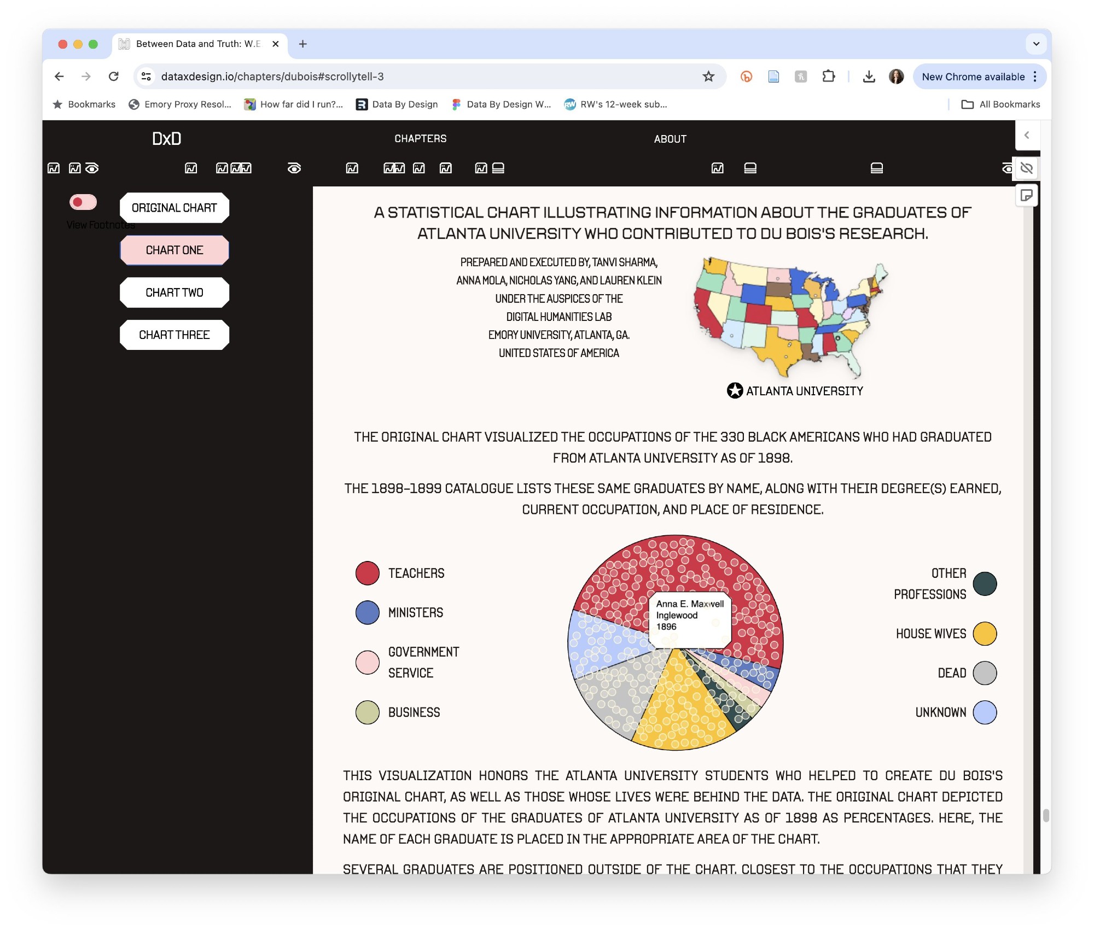
Task: Click the first chart icon in timeline bar
Action: pyautogui.click(x=54, y=168)
